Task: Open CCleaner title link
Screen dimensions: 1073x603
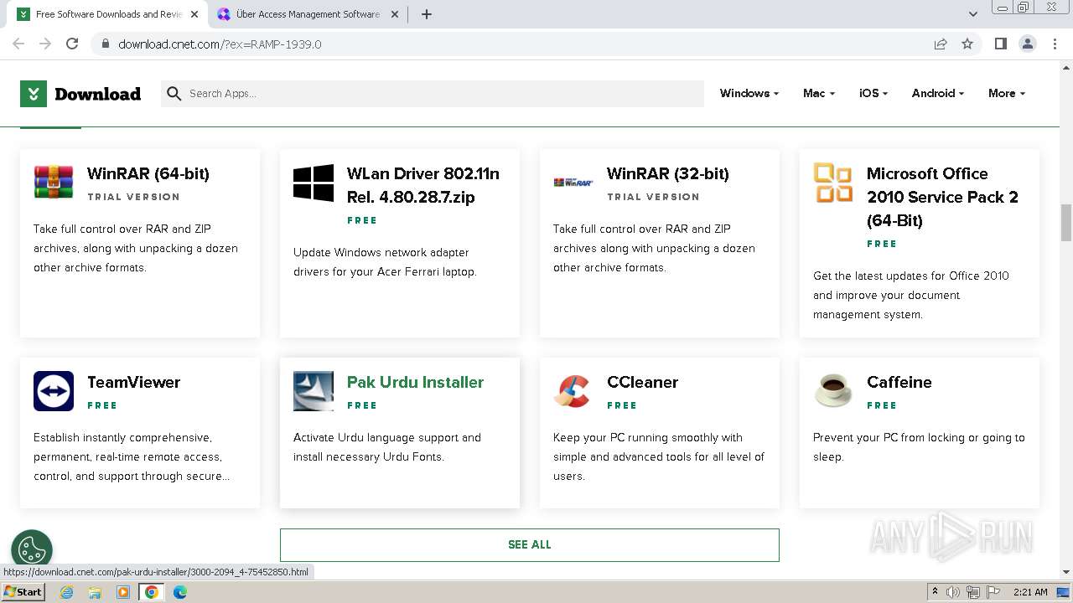Action: [643, 382]
